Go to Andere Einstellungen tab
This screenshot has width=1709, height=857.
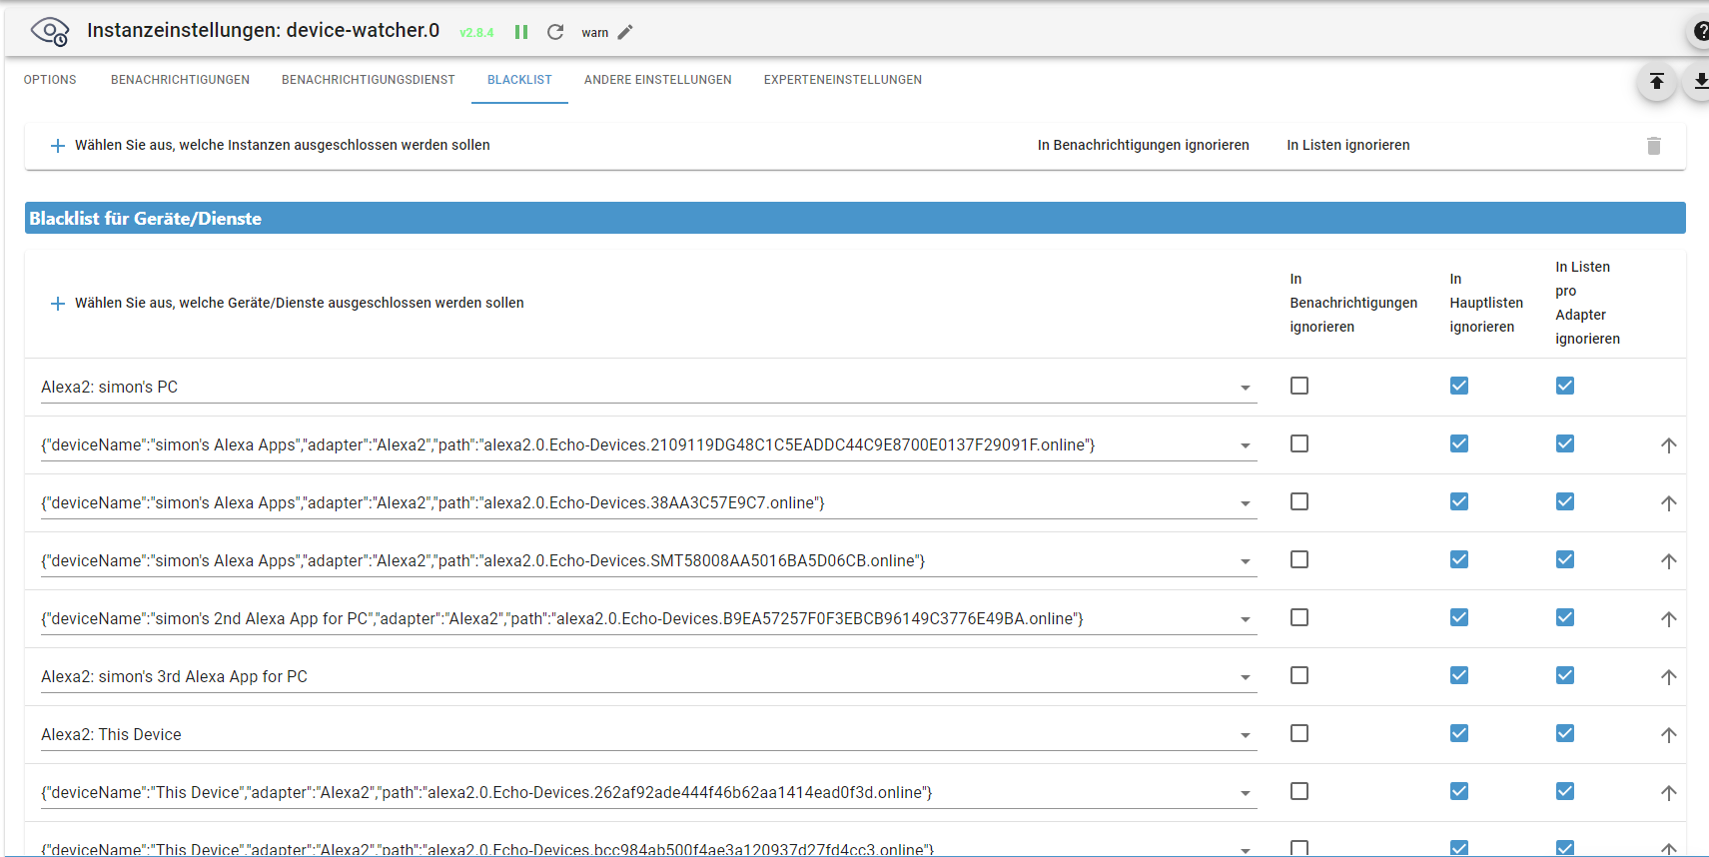(x=658, y=80)
